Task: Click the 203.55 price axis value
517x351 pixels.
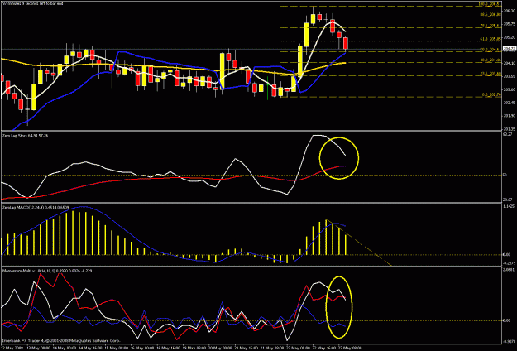Action: pyautogui.click(x=509, y=76)
